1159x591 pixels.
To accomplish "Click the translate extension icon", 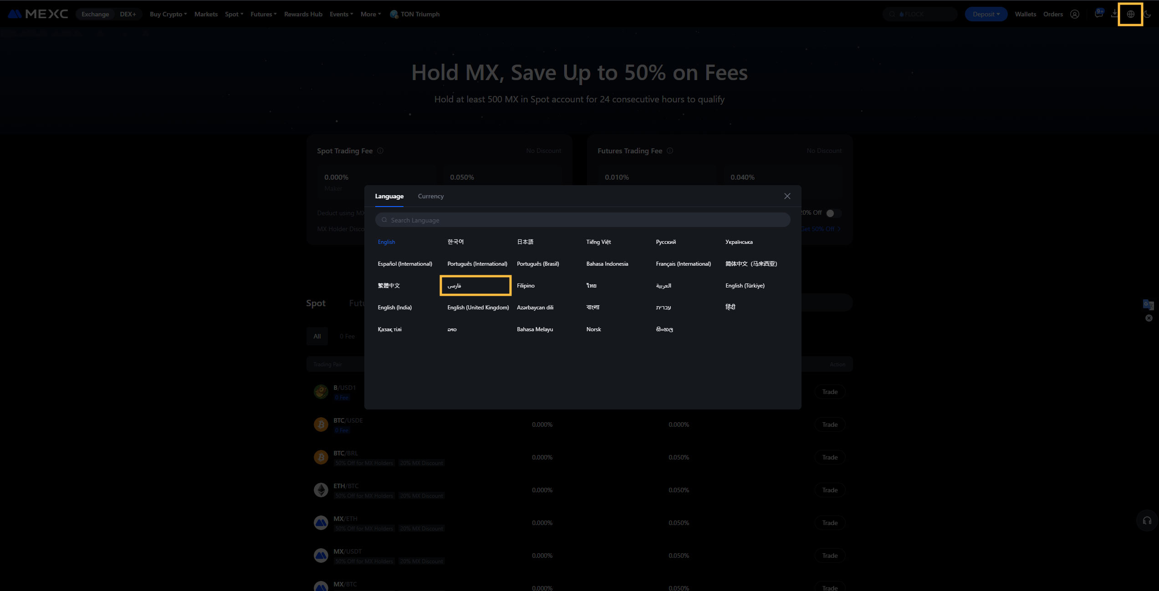I will coord(1148,304).
